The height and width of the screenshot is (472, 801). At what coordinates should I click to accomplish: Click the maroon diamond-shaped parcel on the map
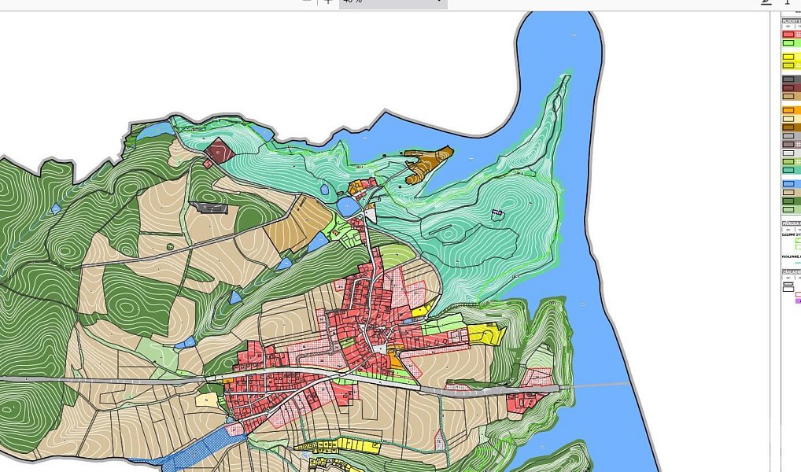point(220,150)
